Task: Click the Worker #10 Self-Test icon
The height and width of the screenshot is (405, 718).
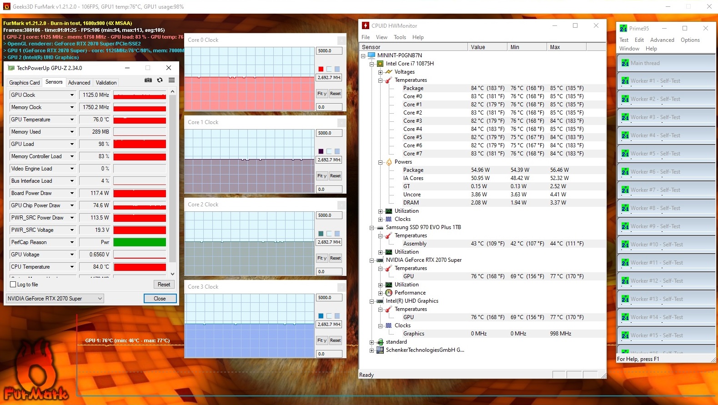Action: tap(625, 245)
